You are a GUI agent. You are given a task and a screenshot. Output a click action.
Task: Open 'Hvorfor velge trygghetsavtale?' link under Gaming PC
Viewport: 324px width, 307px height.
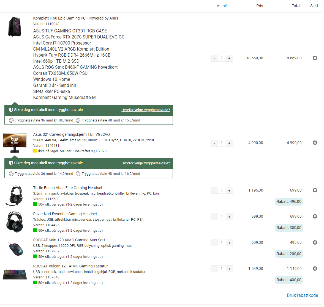pyautogui.click(x=146, y=110)
